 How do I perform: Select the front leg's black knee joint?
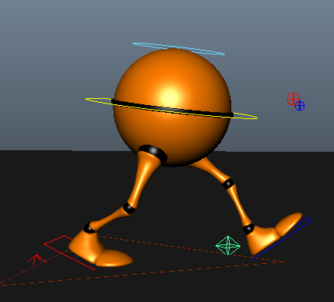(x=129, y=208)
